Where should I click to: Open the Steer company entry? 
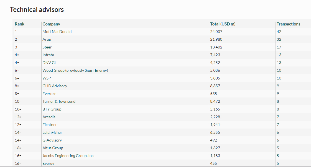click(x=47, y=47)
